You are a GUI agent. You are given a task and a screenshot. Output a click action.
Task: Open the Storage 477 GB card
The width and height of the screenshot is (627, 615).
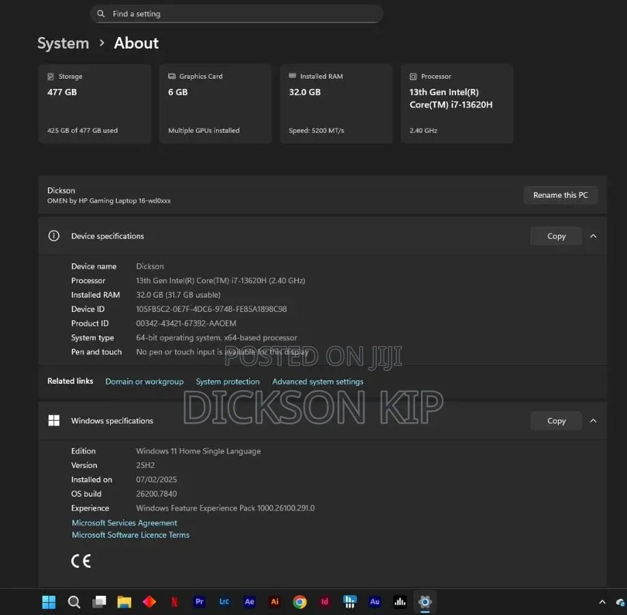(x=94, y=103)
